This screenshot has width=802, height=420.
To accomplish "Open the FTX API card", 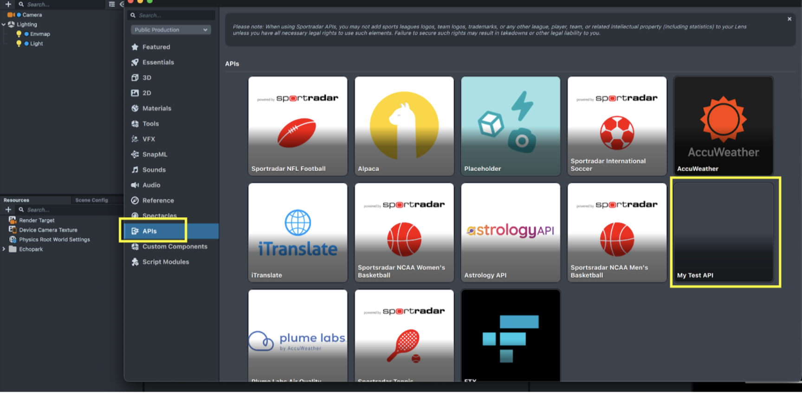I will pos(511,336).
